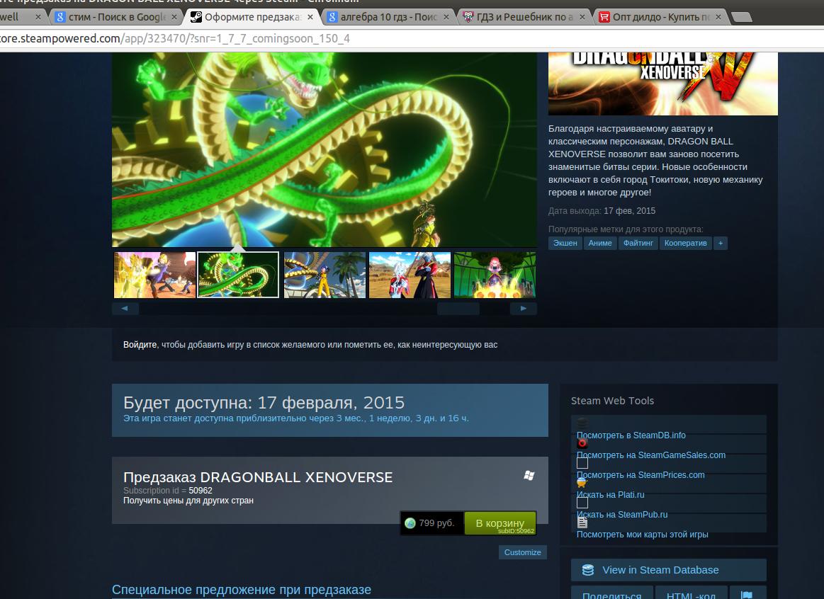Select the green dragon Shenron thumbnail
824x599 pixels.
tap(238, 275)
